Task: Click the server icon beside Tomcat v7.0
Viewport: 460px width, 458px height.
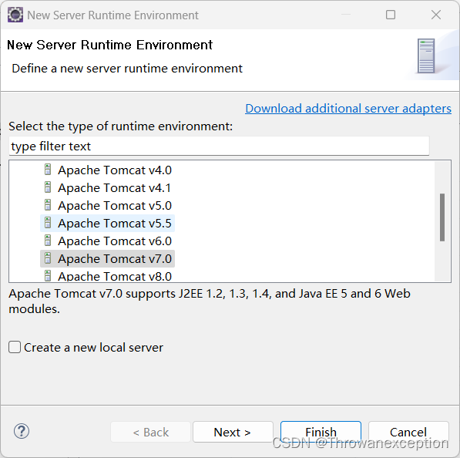Action: click(48, 258)
